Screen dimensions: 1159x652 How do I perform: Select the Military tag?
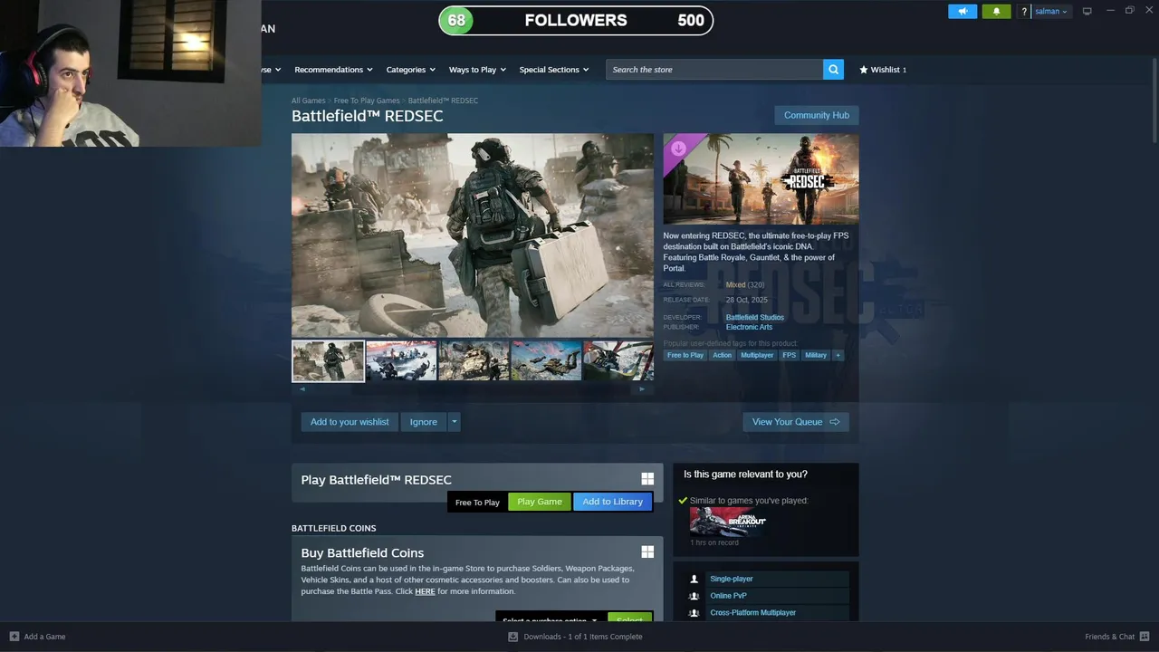pos(816,355)
